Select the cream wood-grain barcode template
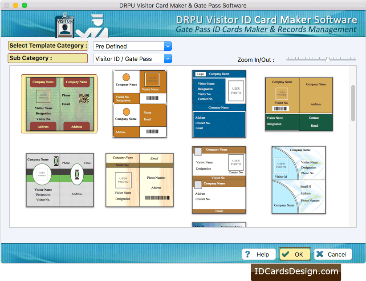 coord(139,180)
